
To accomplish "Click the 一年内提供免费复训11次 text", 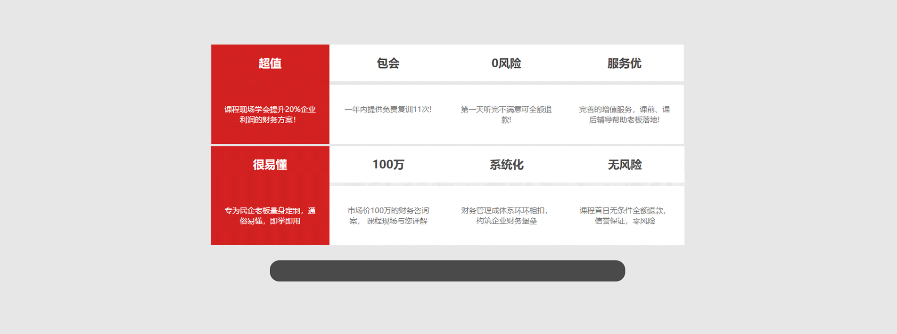I will [388, 109].
